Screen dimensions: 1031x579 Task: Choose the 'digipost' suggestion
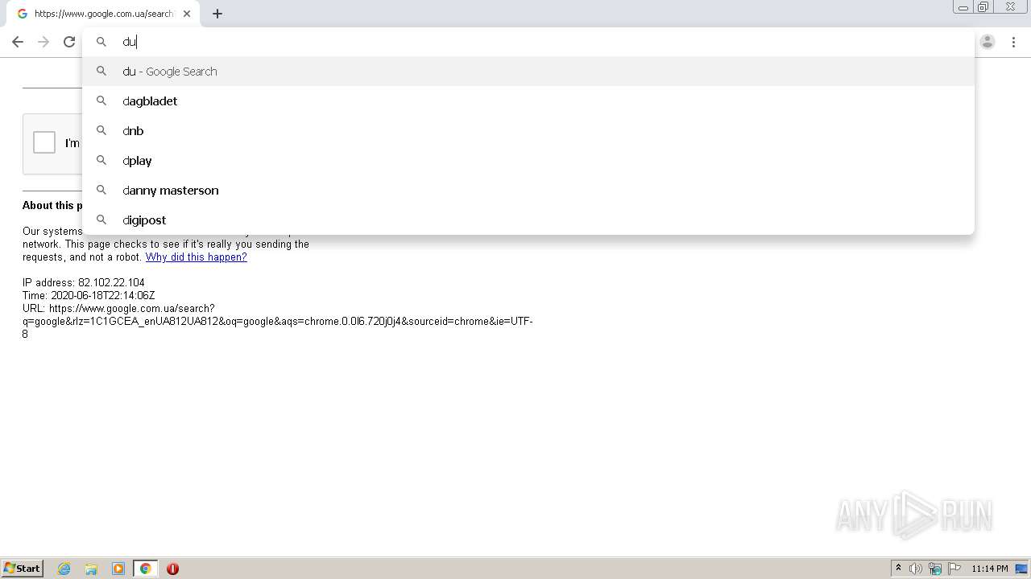[x=528, y=220]
